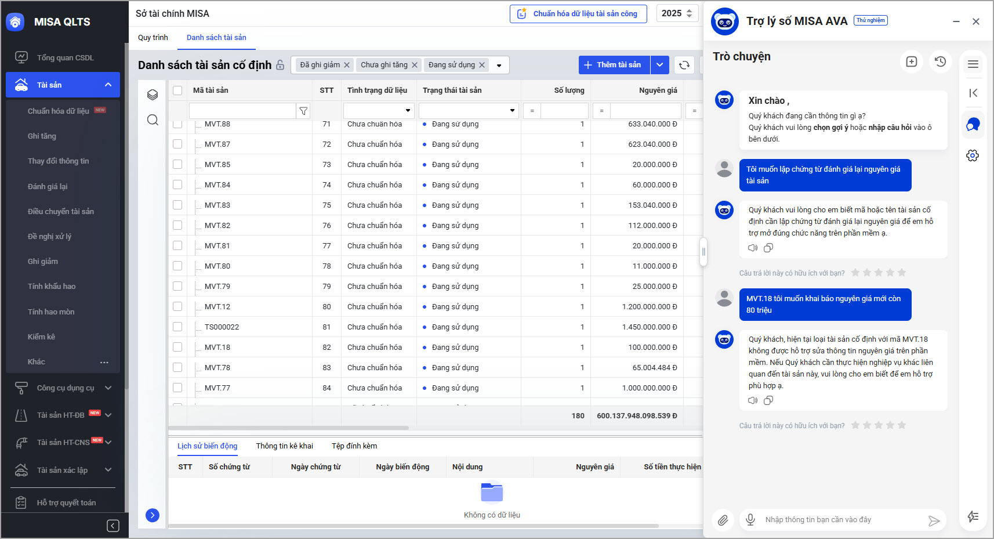994x539 pixels.
Task: Open Hỗ trợ quyết toán link
Action: click(x=66, y=502)
